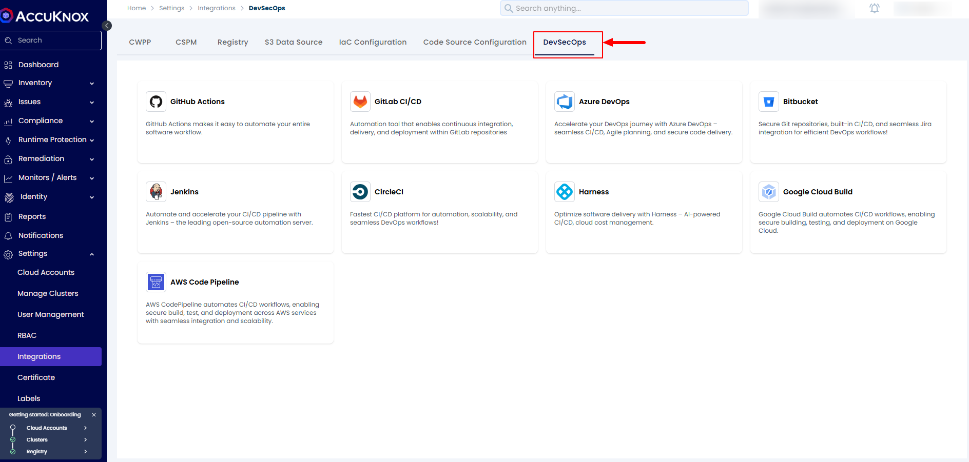This screenshot has width=969, height=462.
Task: Open the Harness card title
Action: point(594,192)
